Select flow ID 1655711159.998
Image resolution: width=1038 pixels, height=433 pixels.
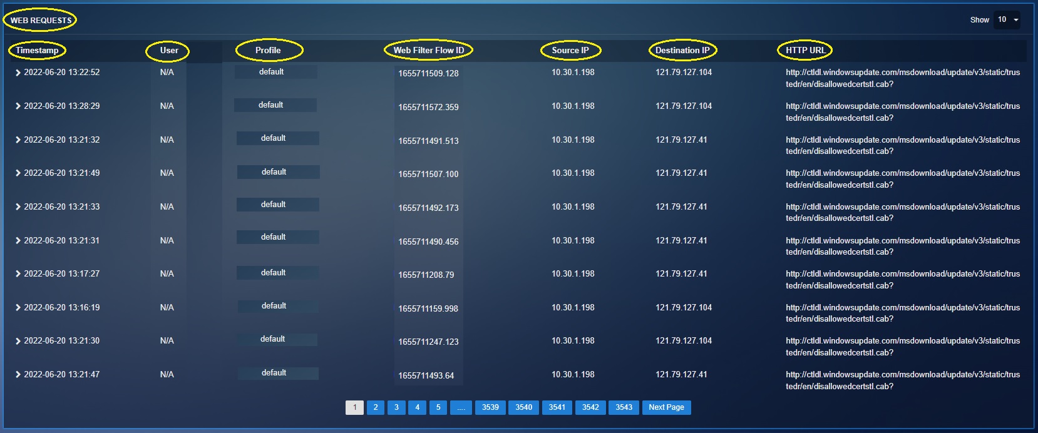428,309
